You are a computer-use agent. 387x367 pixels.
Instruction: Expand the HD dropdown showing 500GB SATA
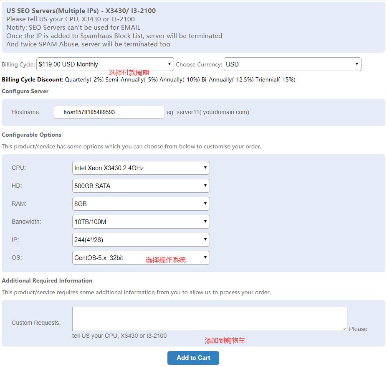(141, 186)
